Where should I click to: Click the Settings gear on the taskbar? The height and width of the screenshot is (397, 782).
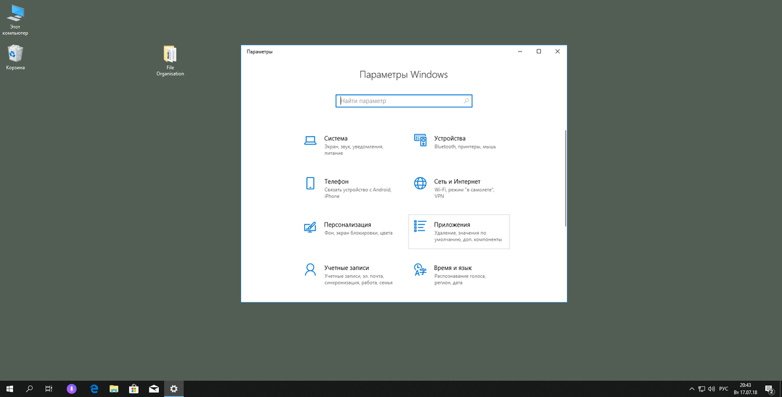click(x=174, y=389)
